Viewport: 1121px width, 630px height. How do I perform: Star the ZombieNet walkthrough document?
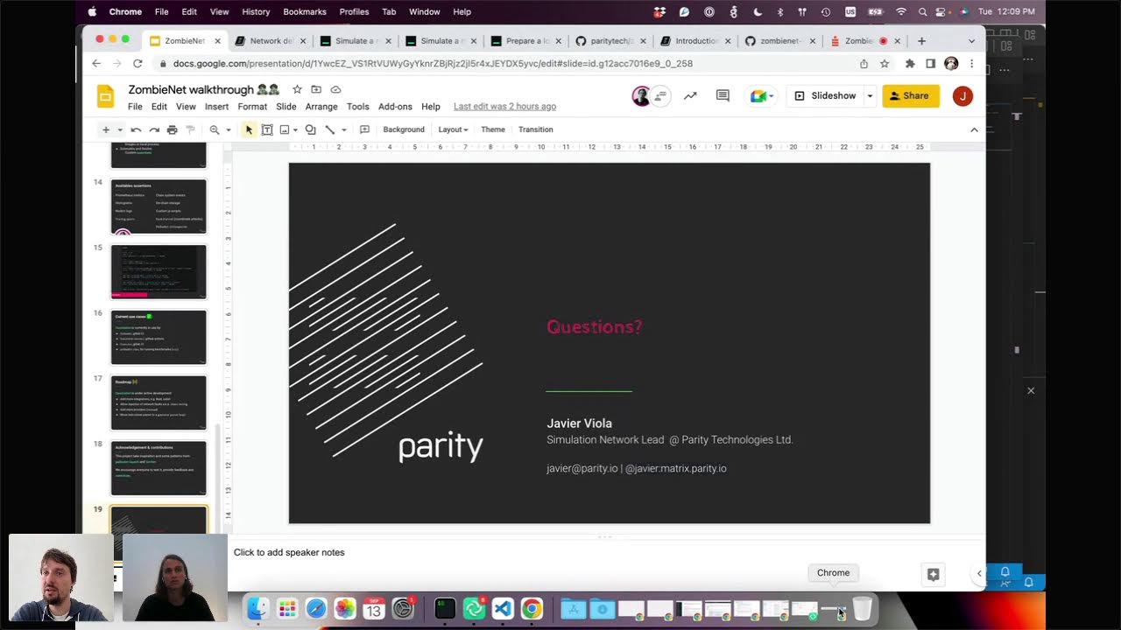(x=297, y=89)
